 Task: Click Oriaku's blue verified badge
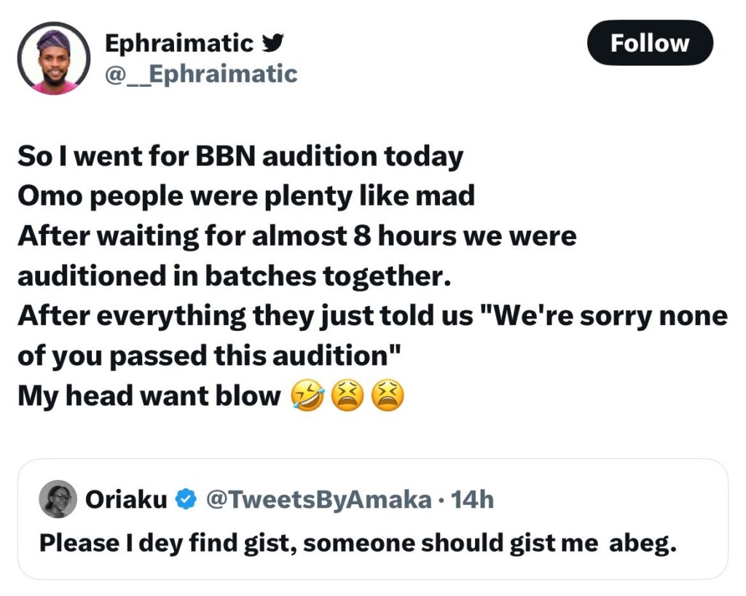pyautogui.click(x=186, y=499)
